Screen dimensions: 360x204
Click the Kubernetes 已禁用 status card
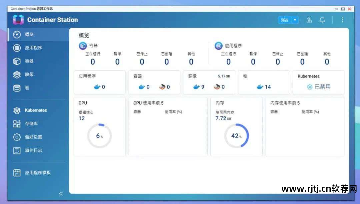[318, 82]
